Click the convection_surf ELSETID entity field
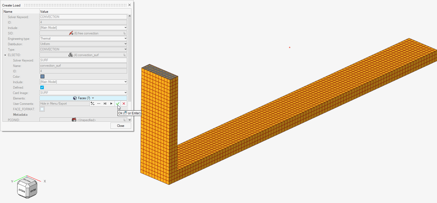 83,55
